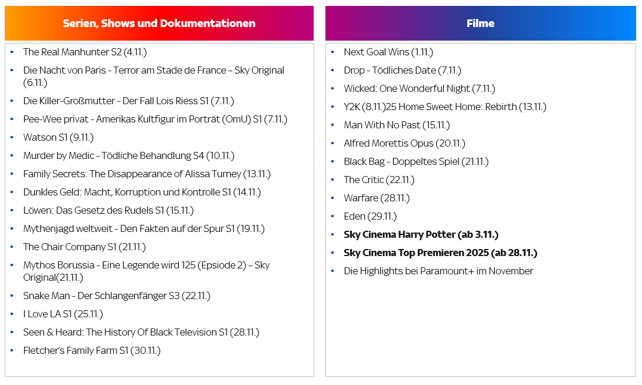Click 'Watson S1 (9.11.)' list item
The height and width of the screenshot is (385, 642).
pos(58,138)
